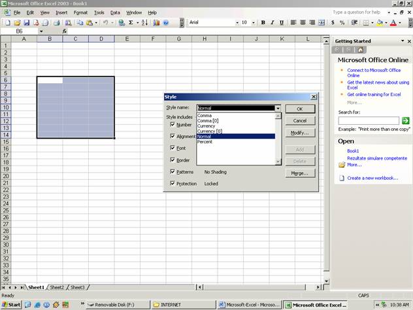
Task: Open the Tools menu
Action: [x=99, y=12]
